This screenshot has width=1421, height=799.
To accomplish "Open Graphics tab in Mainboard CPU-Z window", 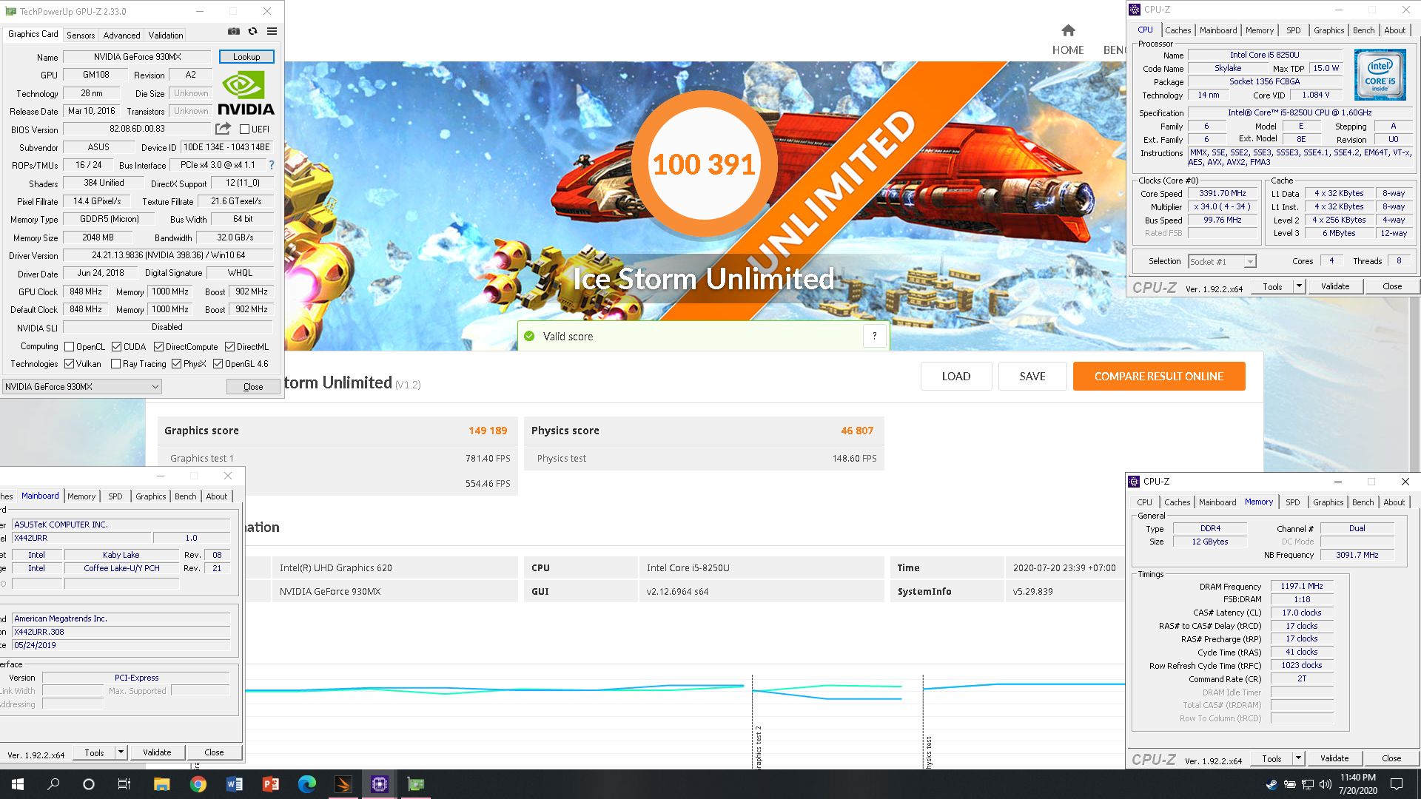I will point(151,496).
